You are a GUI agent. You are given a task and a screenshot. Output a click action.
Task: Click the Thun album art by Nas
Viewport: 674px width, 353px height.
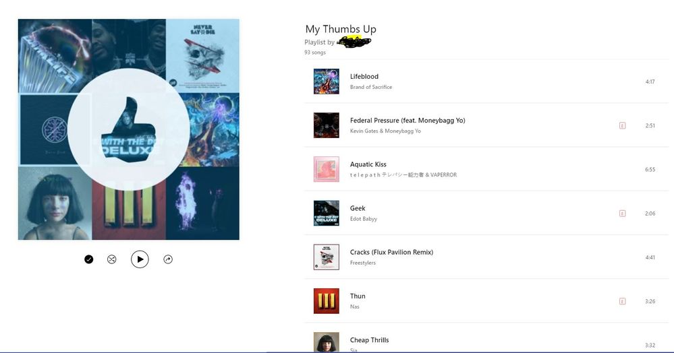(327, 301)
